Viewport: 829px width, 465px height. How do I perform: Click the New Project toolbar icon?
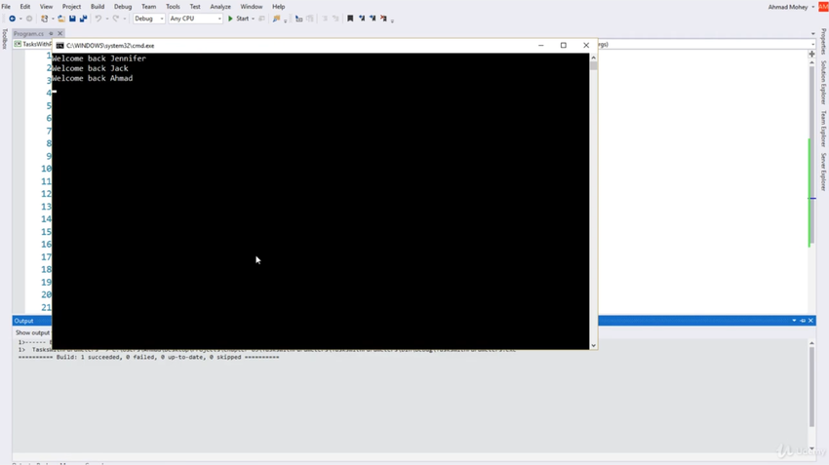(45, 19)
